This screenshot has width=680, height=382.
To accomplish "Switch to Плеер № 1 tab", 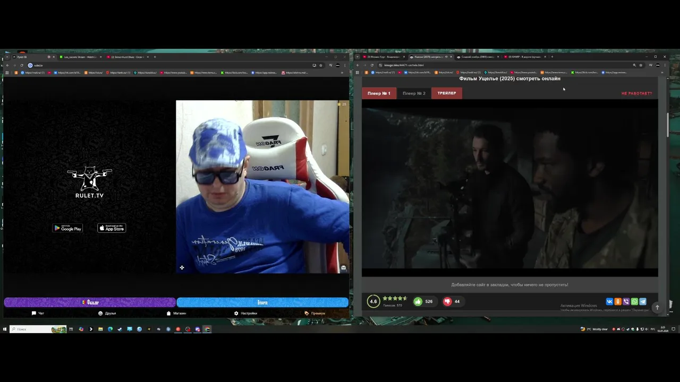I will point(379,93).
